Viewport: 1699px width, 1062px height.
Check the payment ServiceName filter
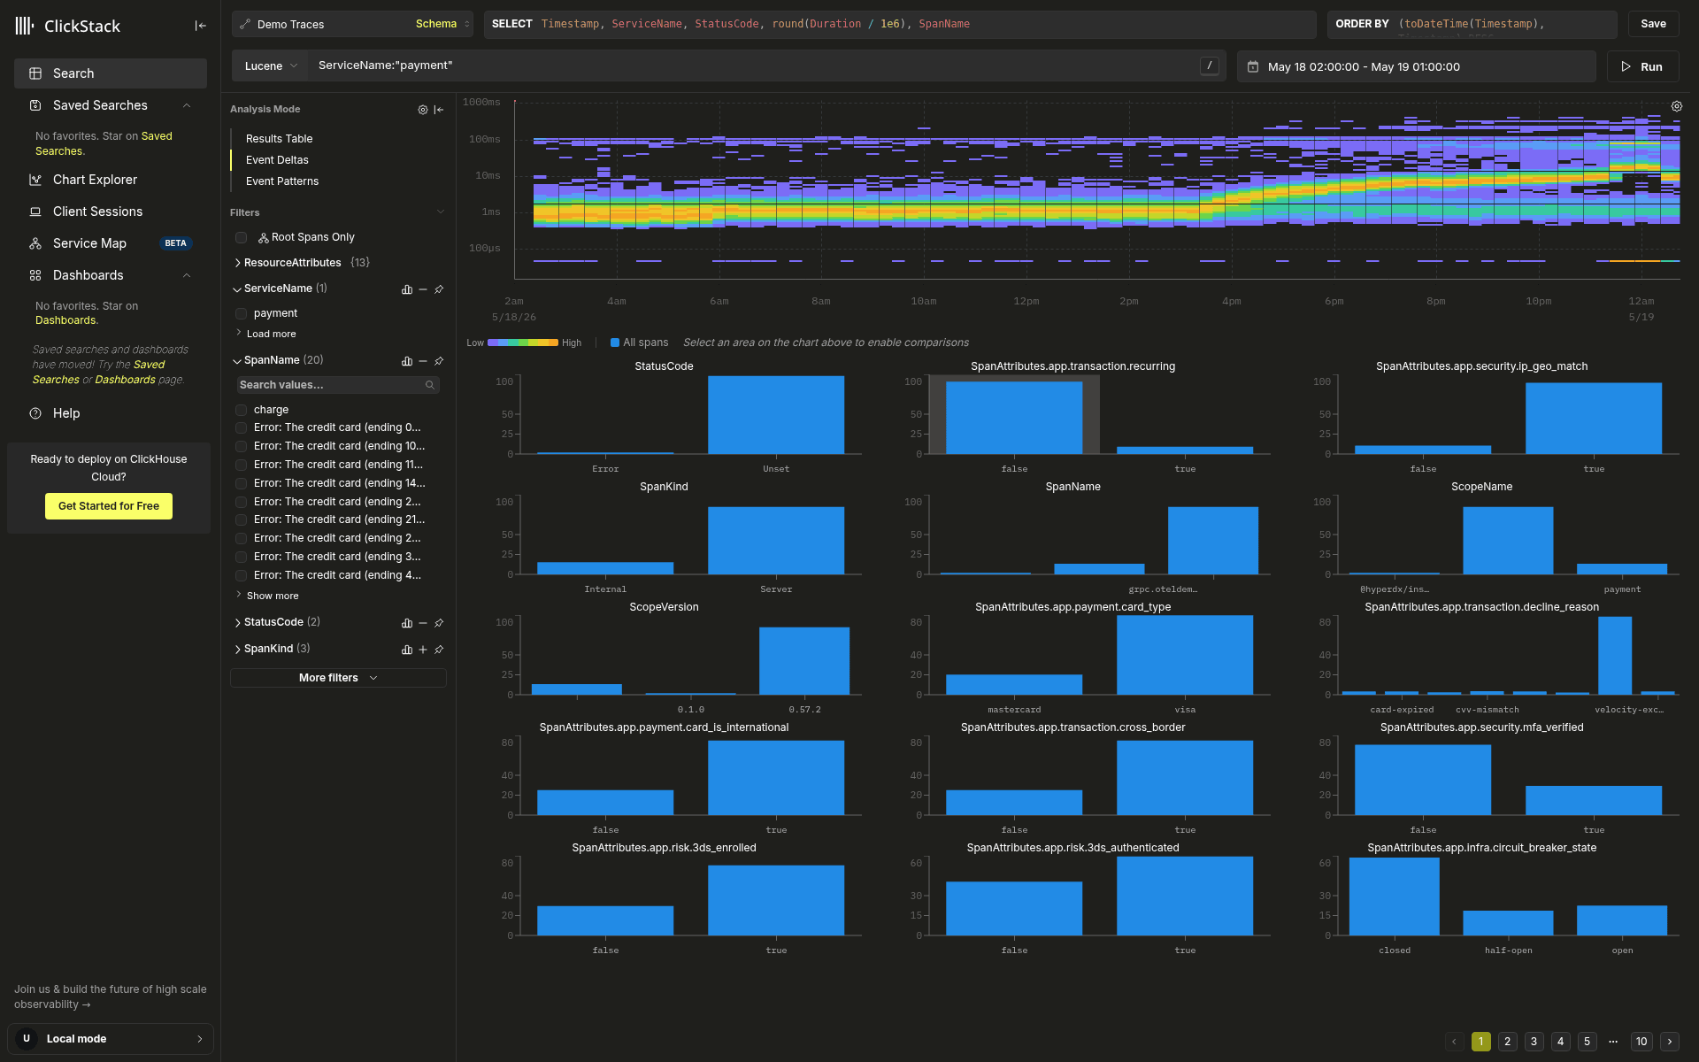(241, 313)
